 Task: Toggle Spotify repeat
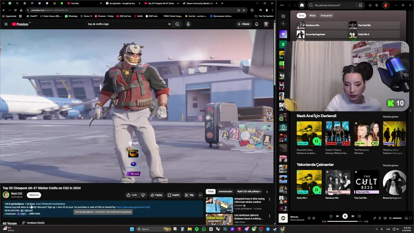point(359,216)
